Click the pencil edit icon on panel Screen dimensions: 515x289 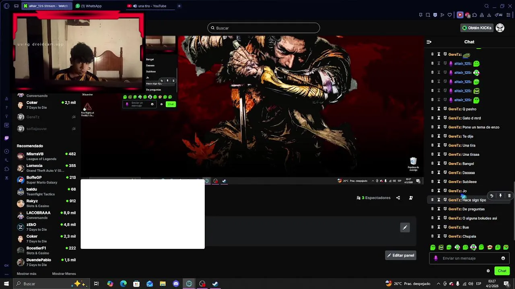pos(405,228)
